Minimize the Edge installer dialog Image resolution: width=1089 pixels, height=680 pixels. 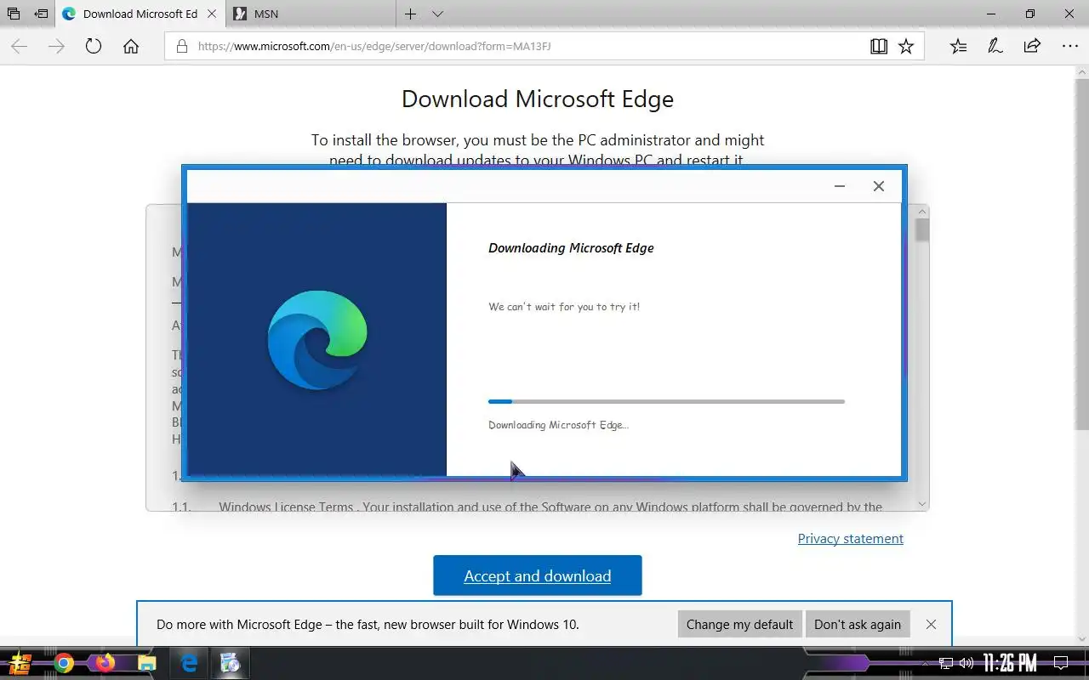click(x=840, y=186)
